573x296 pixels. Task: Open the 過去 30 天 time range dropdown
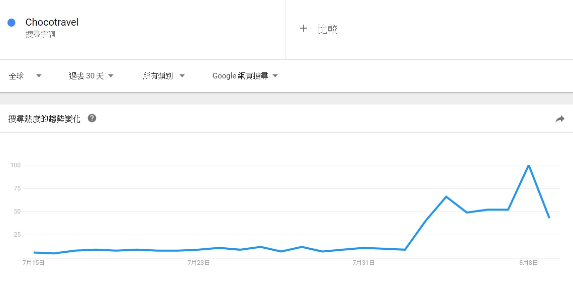click(91, 76)
